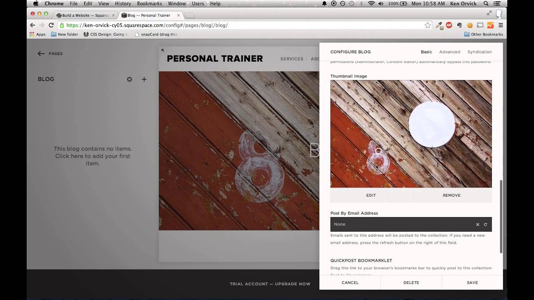Open the Evernote extension icon
Screen dimensions: 534x300
(x=459, y=25)
